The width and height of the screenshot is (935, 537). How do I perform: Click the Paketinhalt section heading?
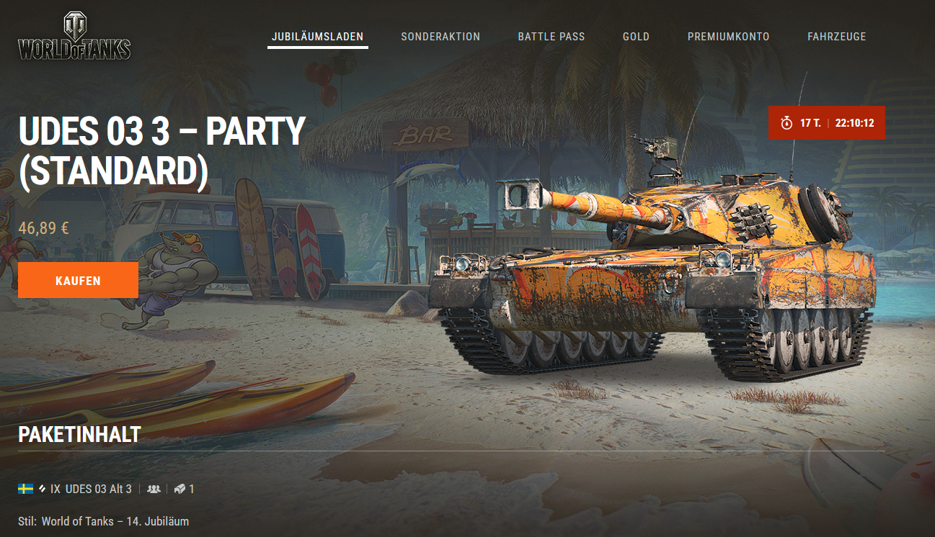(x=79, y=434)
